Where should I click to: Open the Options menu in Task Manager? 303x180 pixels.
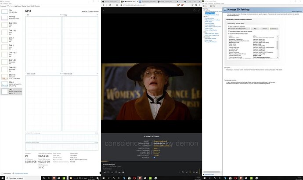(x=5, y=4)
